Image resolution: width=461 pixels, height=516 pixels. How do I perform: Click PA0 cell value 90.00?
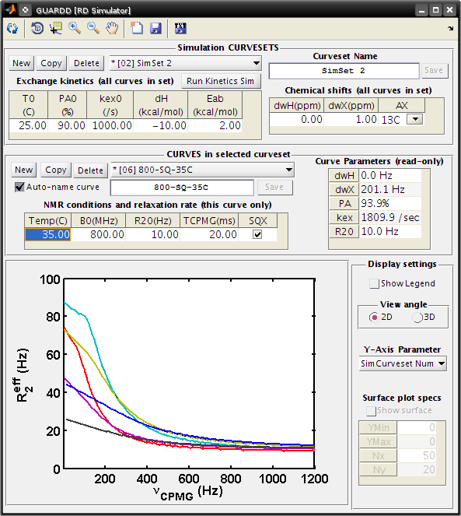click(68, 125)
